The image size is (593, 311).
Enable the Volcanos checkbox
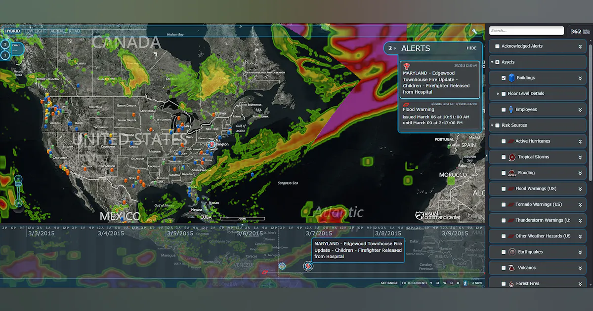click(504, 268)
